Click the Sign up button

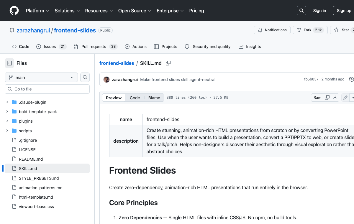click(344, 11)
